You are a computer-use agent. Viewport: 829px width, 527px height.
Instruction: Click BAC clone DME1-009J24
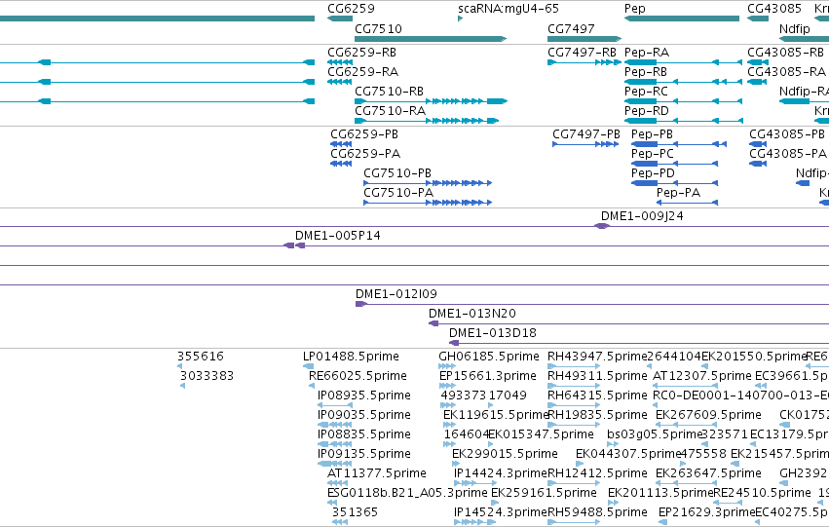click(x=642, y=216)
